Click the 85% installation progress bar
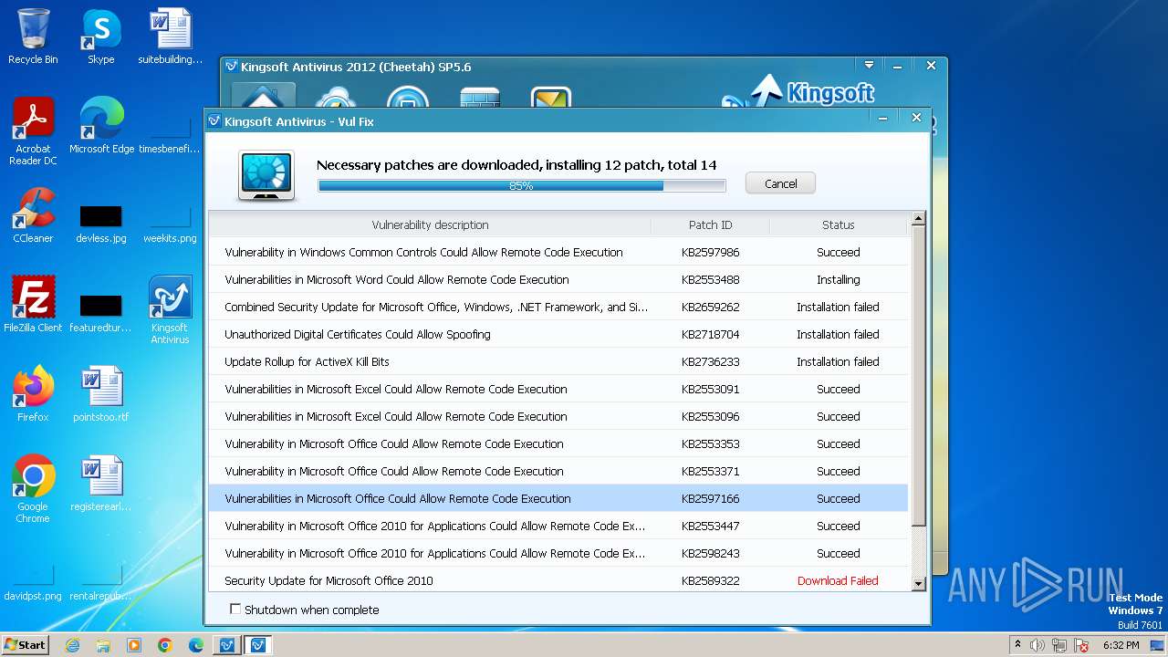Viewport: 1168px width, 657px height. pyautogui.click(x=522, y=185)
